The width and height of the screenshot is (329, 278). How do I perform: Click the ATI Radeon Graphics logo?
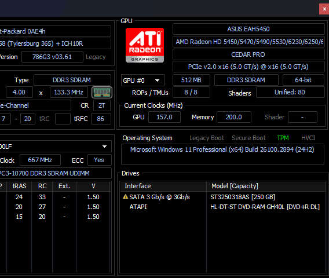[145, 45]
